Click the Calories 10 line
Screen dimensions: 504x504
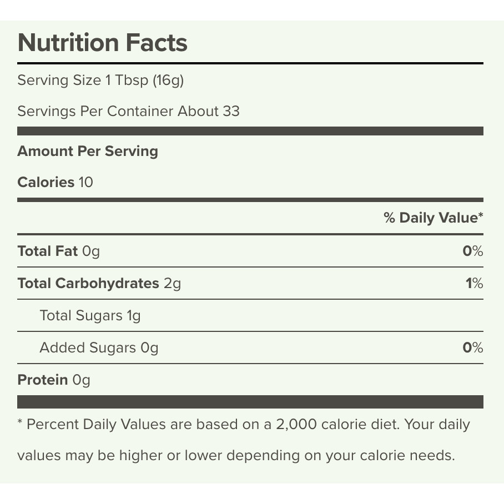[55, 182]
